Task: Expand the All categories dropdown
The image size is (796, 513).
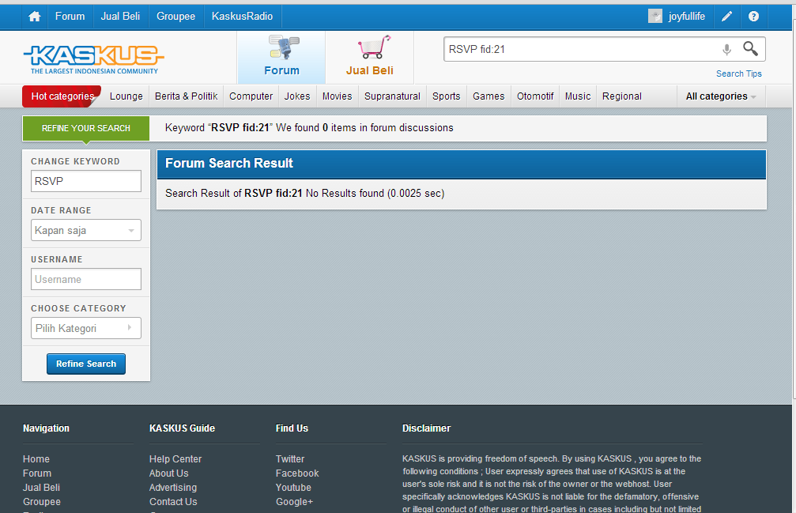Action: [721, 96]
